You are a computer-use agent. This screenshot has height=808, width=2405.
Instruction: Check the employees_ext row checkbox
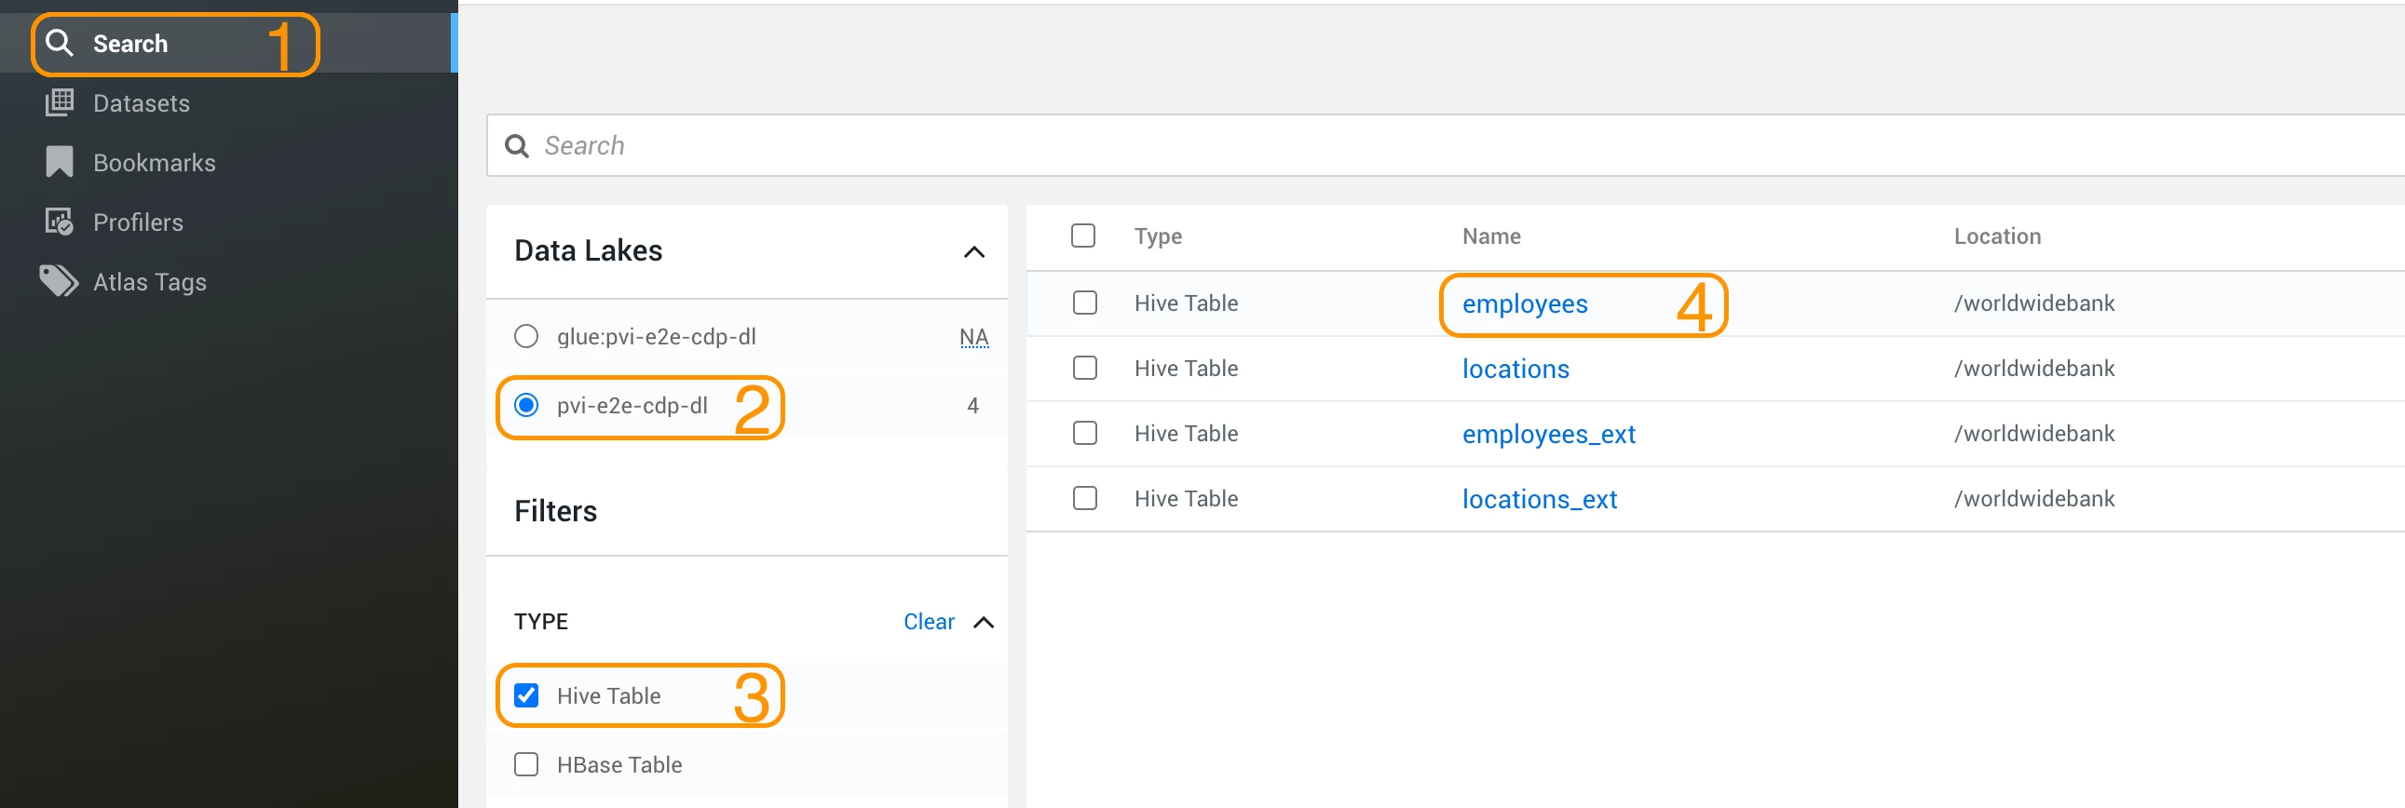[1085, 434]
